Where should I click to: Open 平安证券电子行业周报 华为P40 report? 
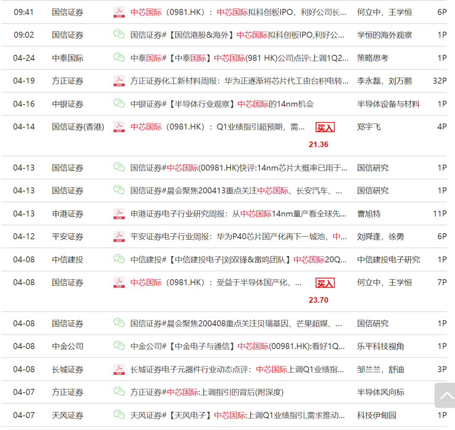[238, 236]
